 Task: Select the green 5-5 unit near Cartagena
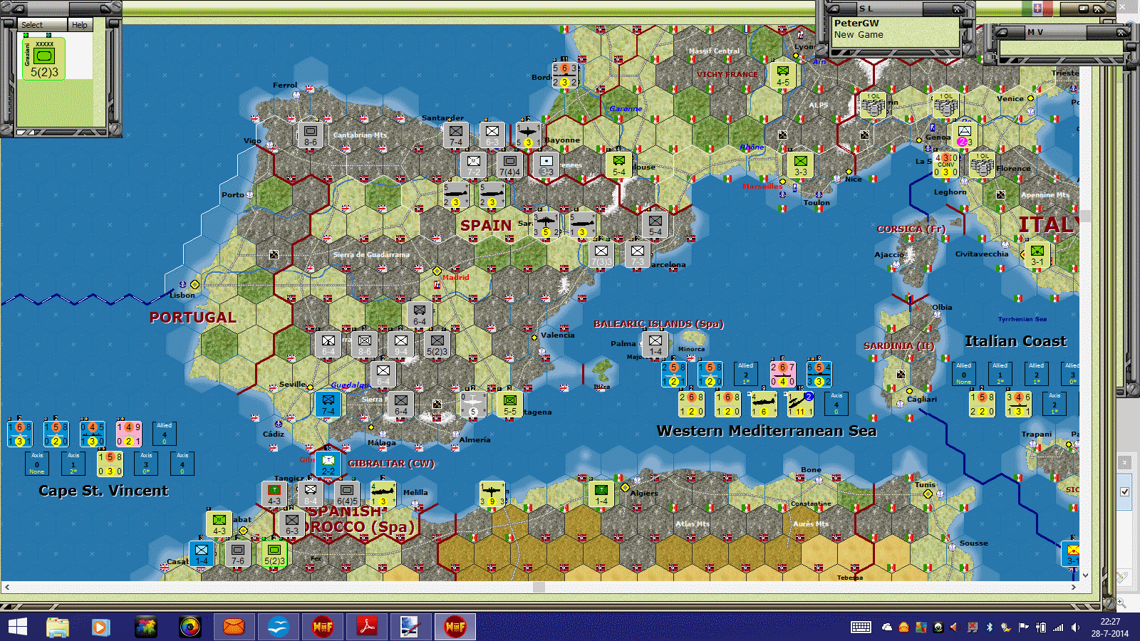pyautogui.click(x=510, y=404)
